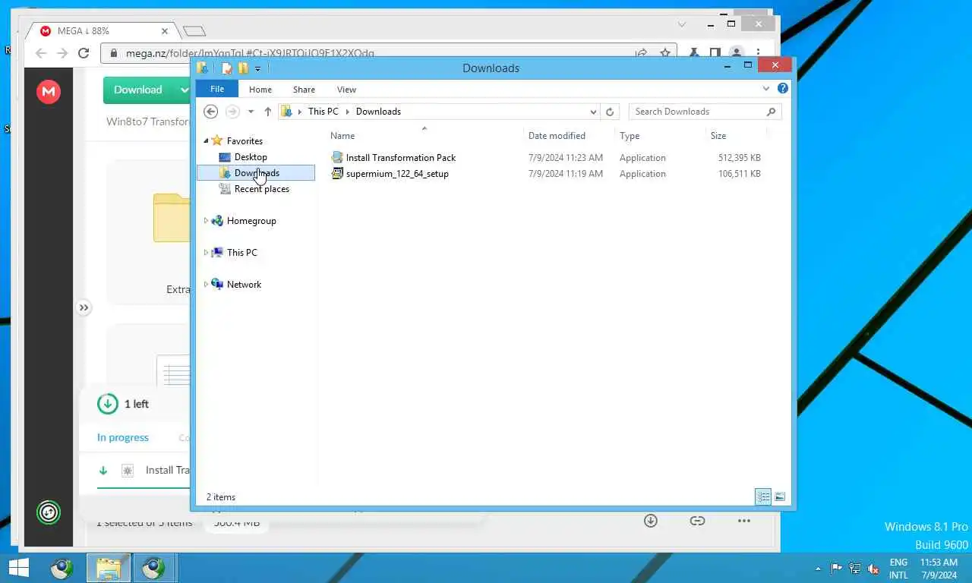The width and height of the screenshot is (972, 583).
Task: Click the 106,511 KB size cell
Action: point(739,174)
